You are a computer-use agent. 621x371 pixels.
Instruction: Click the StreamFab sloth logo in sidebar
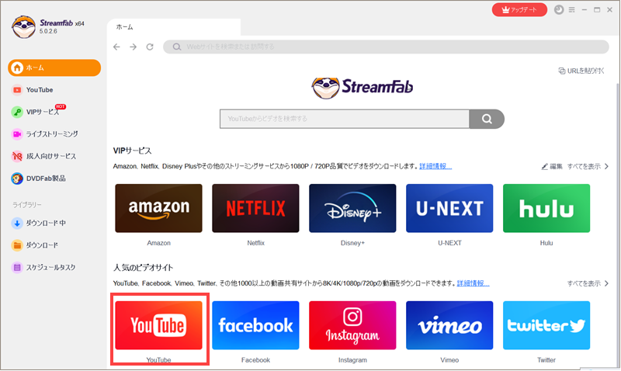click(24, 27)
